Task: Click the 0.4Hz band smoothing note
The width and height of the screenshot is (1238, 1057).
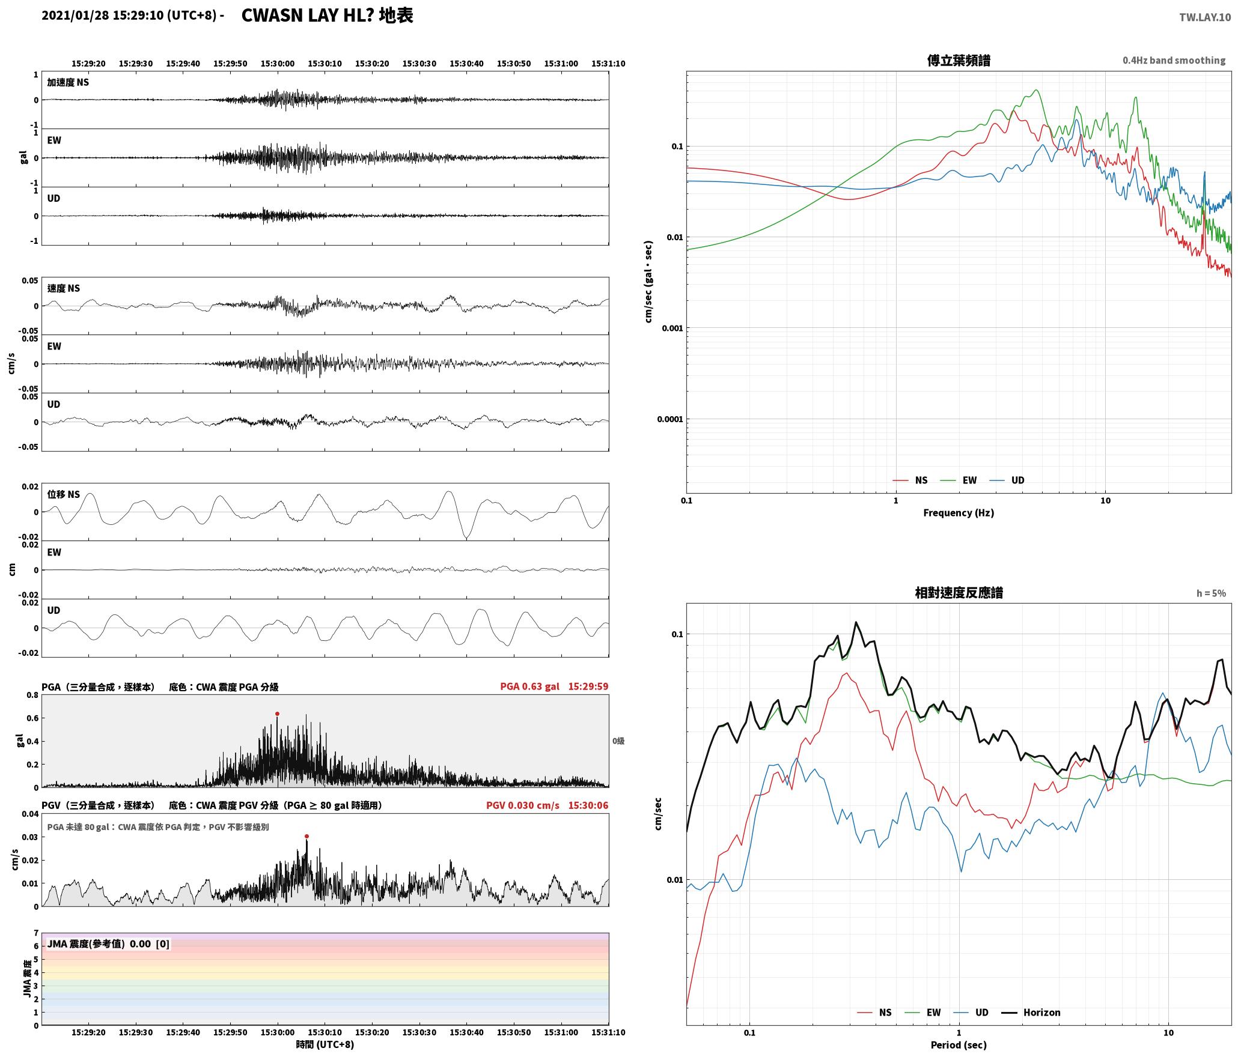Action: coord(1174,61)
